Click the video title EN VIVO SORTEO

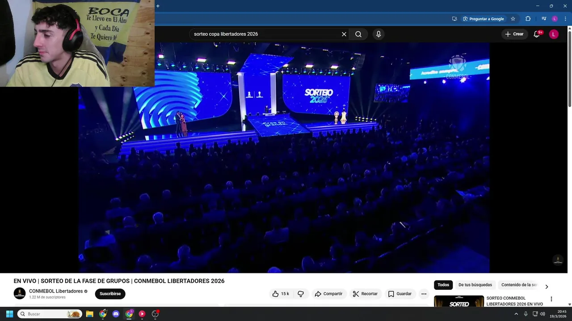(119, 281)
